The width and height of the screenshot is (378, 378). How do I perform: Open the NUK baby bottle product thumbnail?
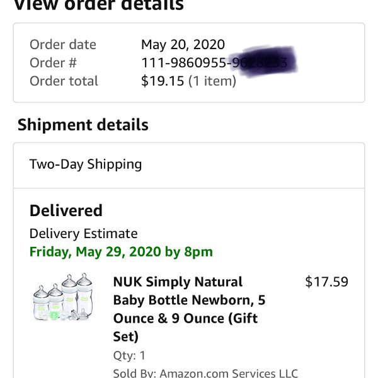click(x=63, y=297)
